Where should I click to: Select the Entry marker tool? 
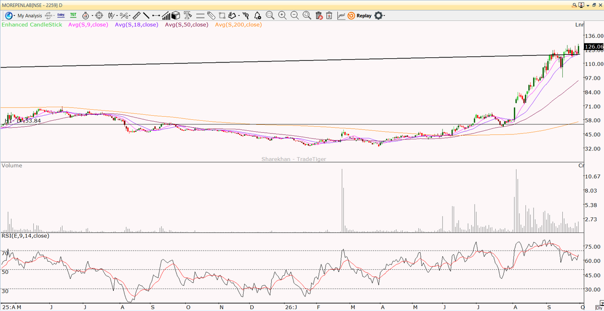click(61, 16)
